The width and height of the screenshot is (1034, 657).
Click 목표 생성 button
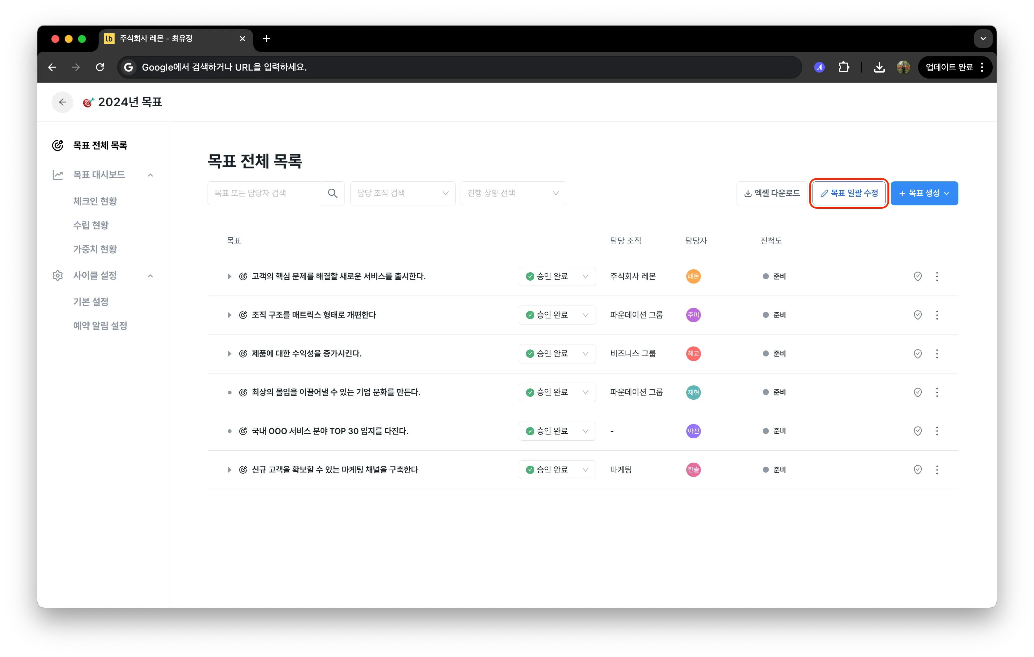924,193
